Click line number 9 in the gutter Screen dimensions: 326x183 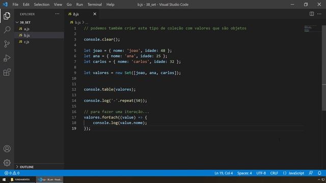coord(75,73)
